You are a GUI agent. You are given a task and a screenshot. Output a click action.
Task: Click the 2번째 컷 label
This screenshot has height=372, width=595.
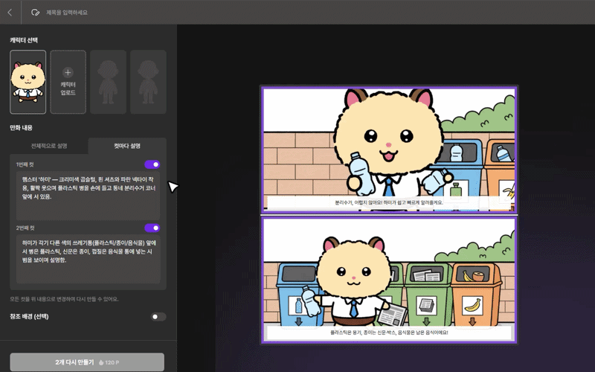tap(25, 228)
